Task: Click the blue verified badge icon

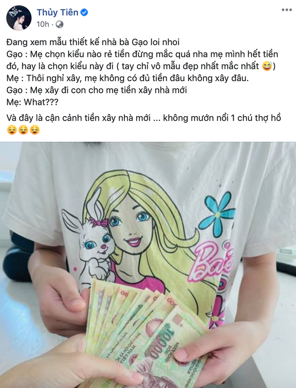Action: [84, 12]
